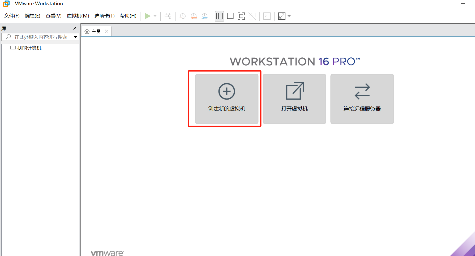This screenshot has width=475, height=256.
Task: Select 我的计算机 in library tree
Action: click(26, 48)
